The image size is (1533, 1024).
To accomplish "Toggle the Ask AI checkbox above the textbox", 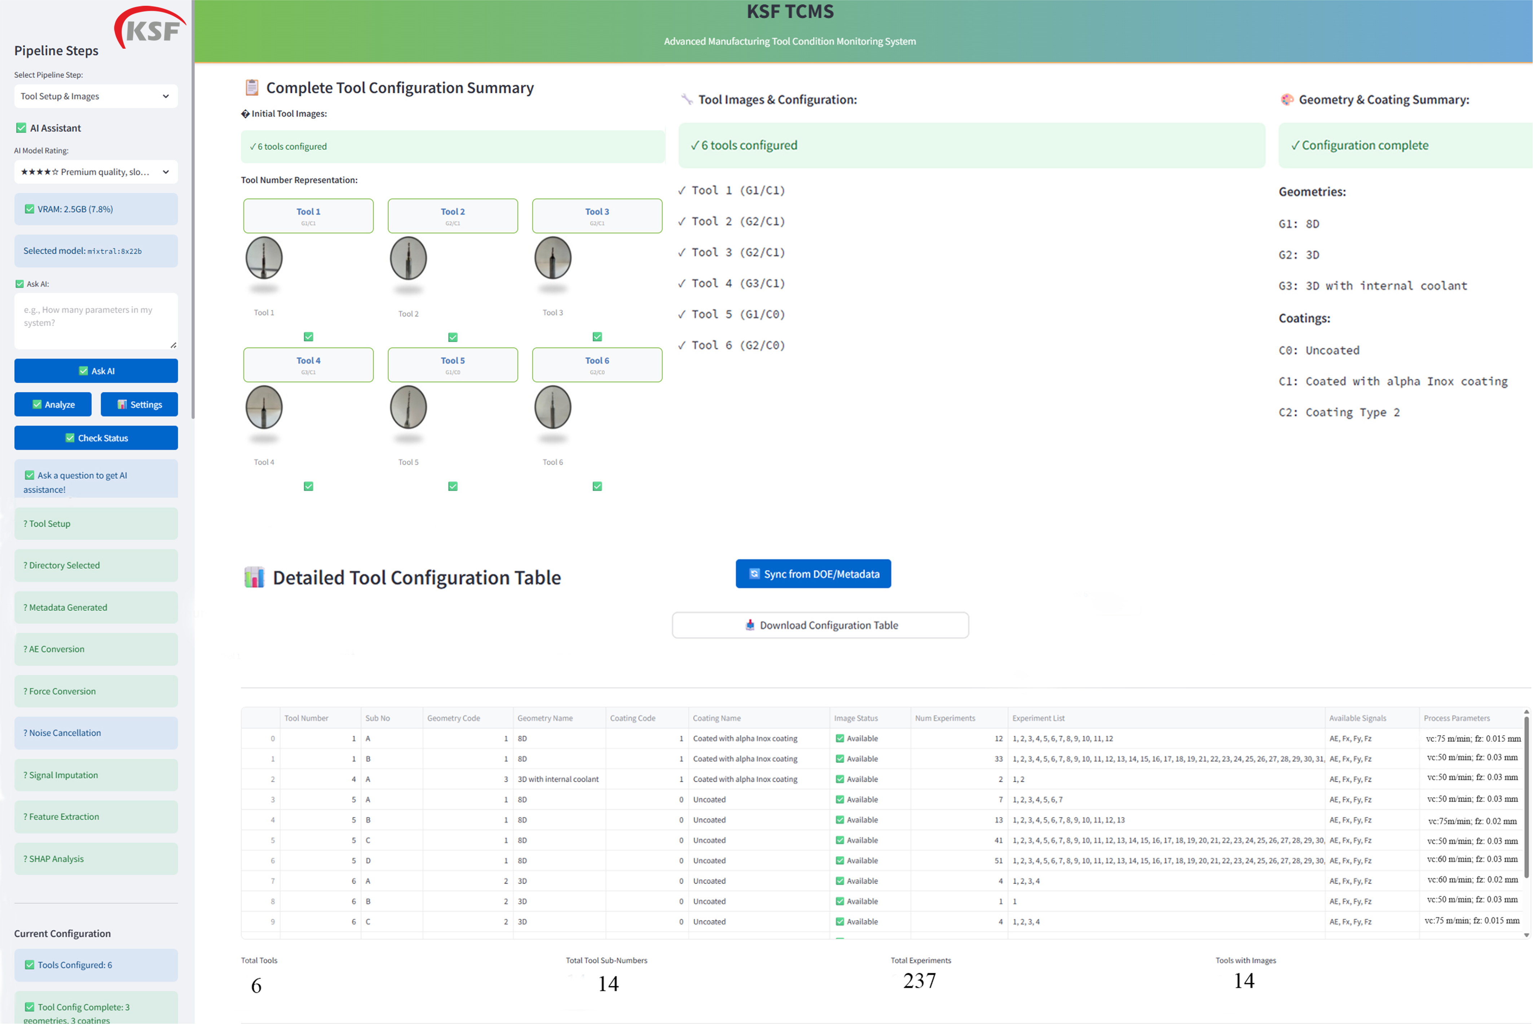I will click(19, 284).
